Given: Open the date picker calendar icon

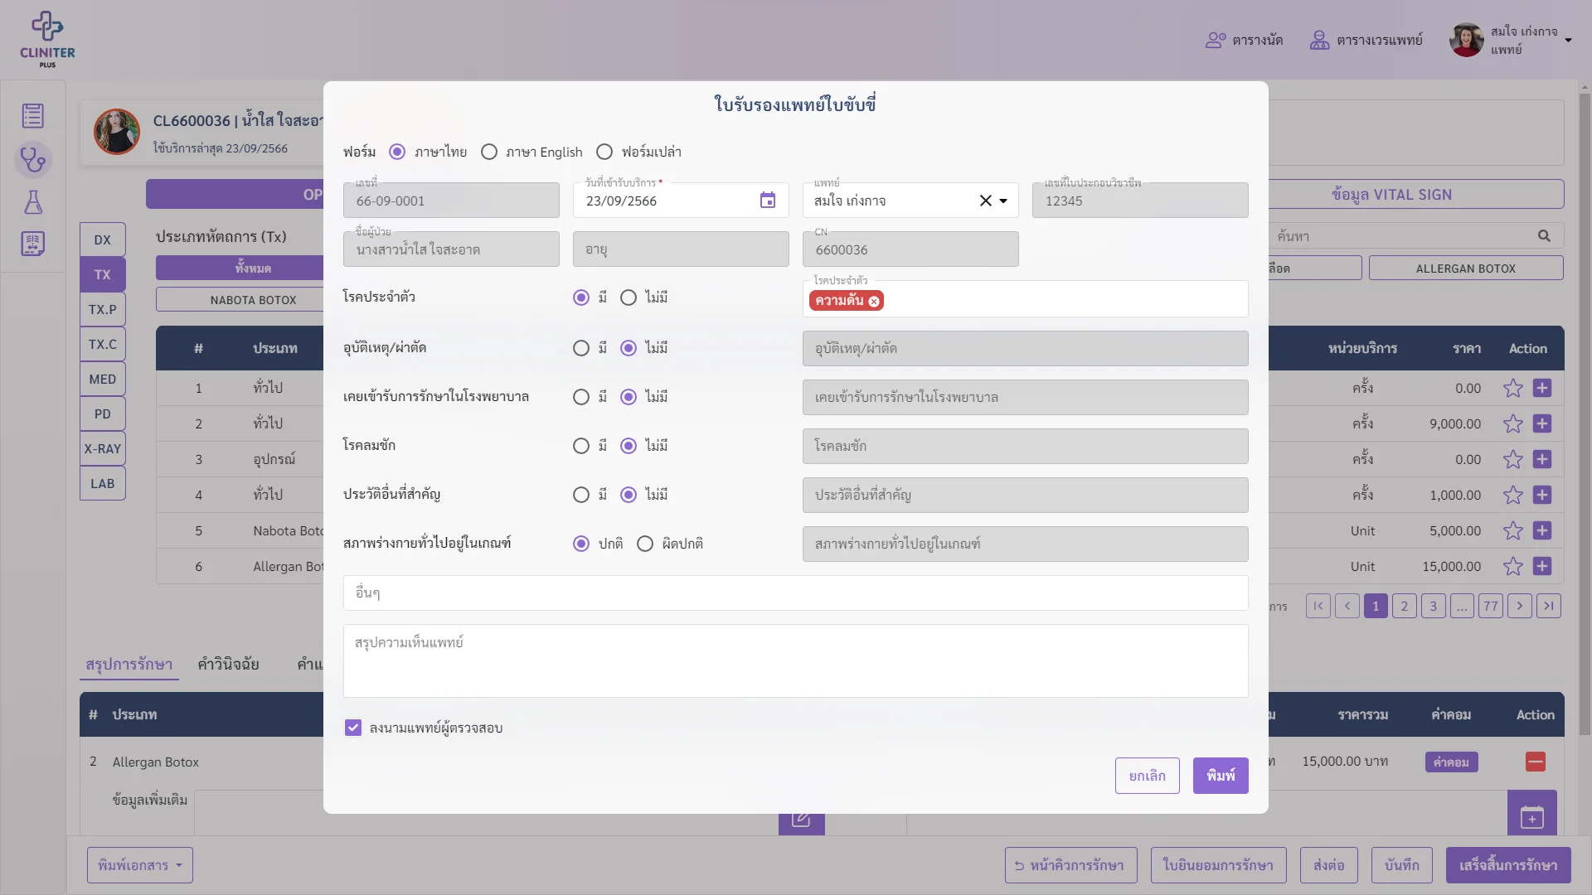Looking at the screenshot, I should pos(768,201).
